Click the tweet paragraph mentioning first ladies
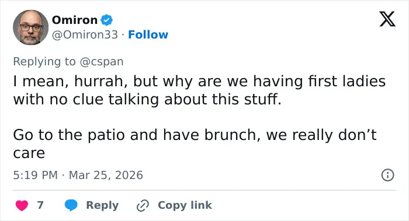 point(199,90)
